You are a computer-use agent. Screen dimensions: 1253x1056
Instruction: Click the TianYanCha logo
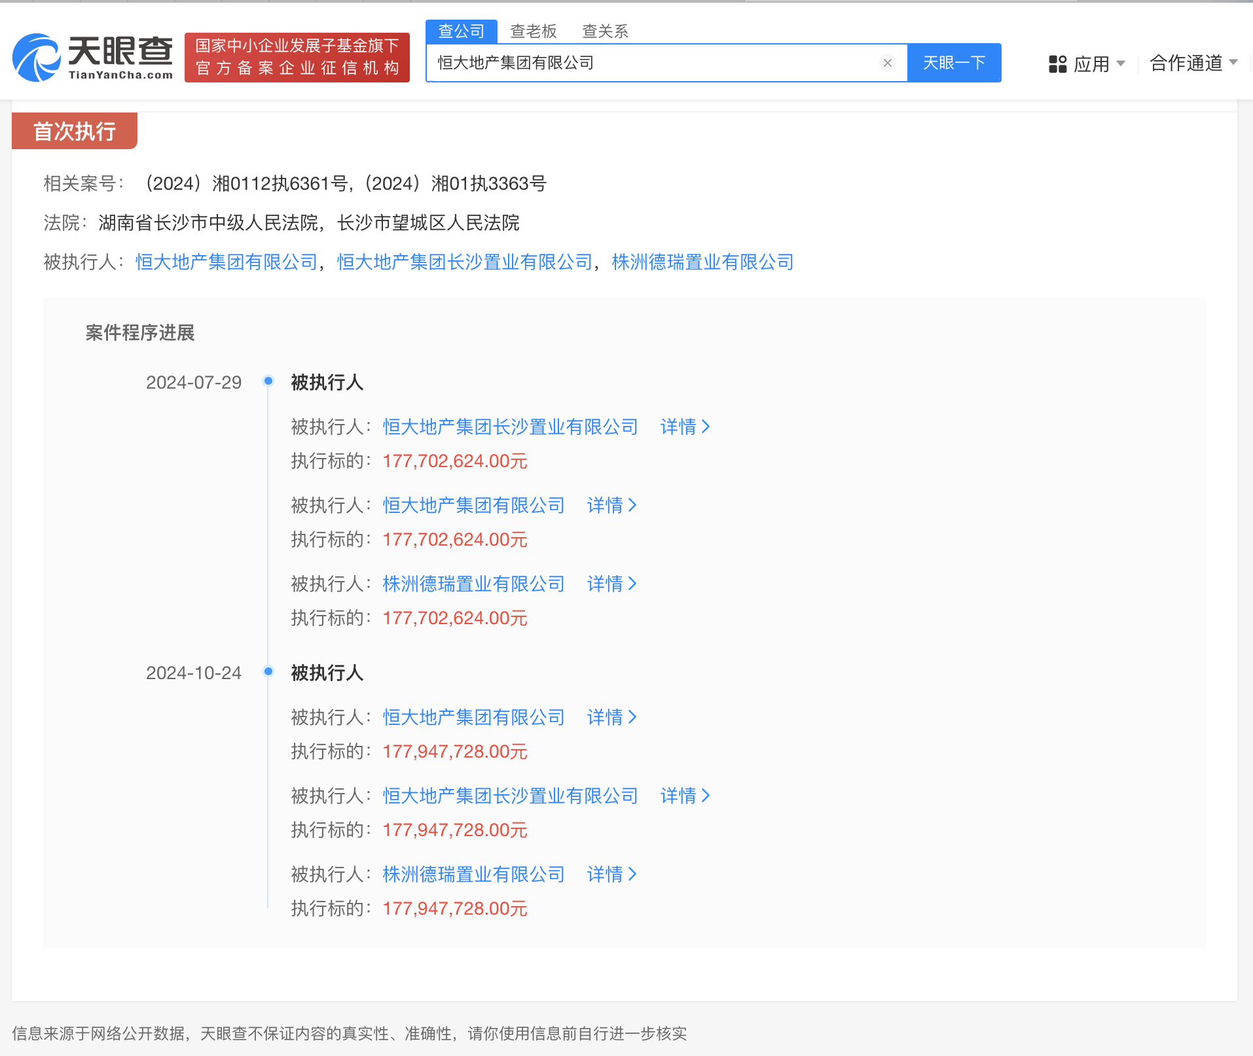(x=92, y=58)
